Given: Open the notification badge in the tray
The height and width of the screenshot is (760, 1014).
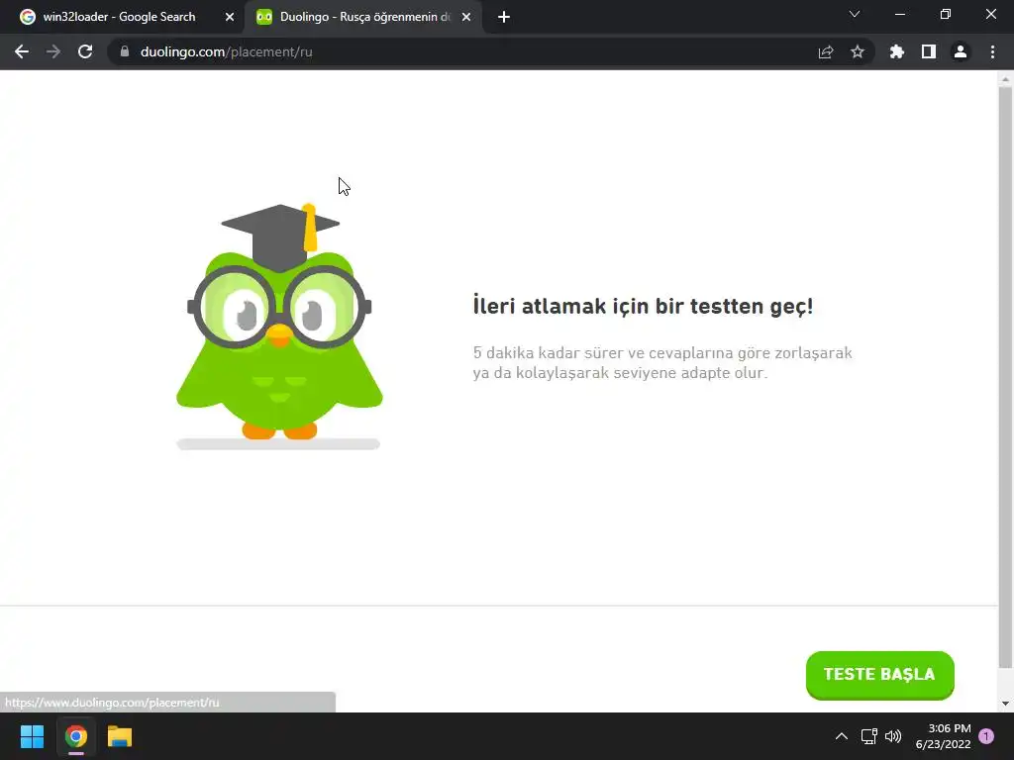Looking at the screenshot, I should (986, 736).
